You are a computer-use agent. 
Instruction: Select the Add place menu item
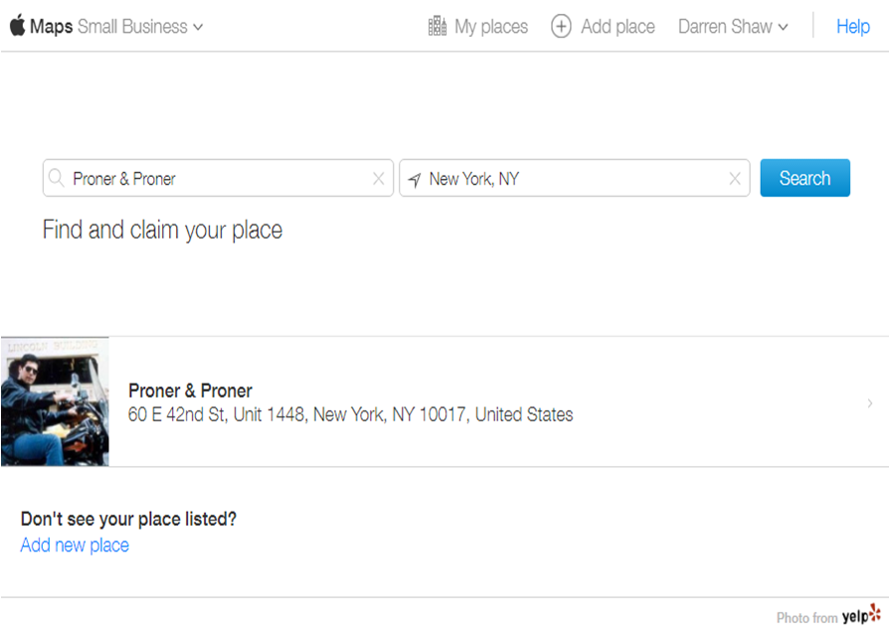point(618,27)
